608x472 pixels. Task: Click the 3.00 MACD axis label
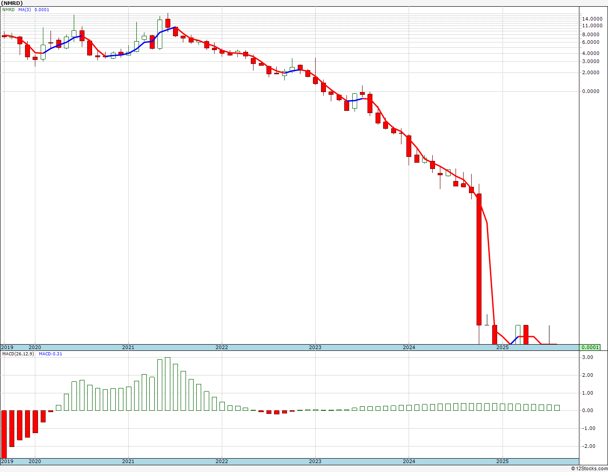(588, 358)
